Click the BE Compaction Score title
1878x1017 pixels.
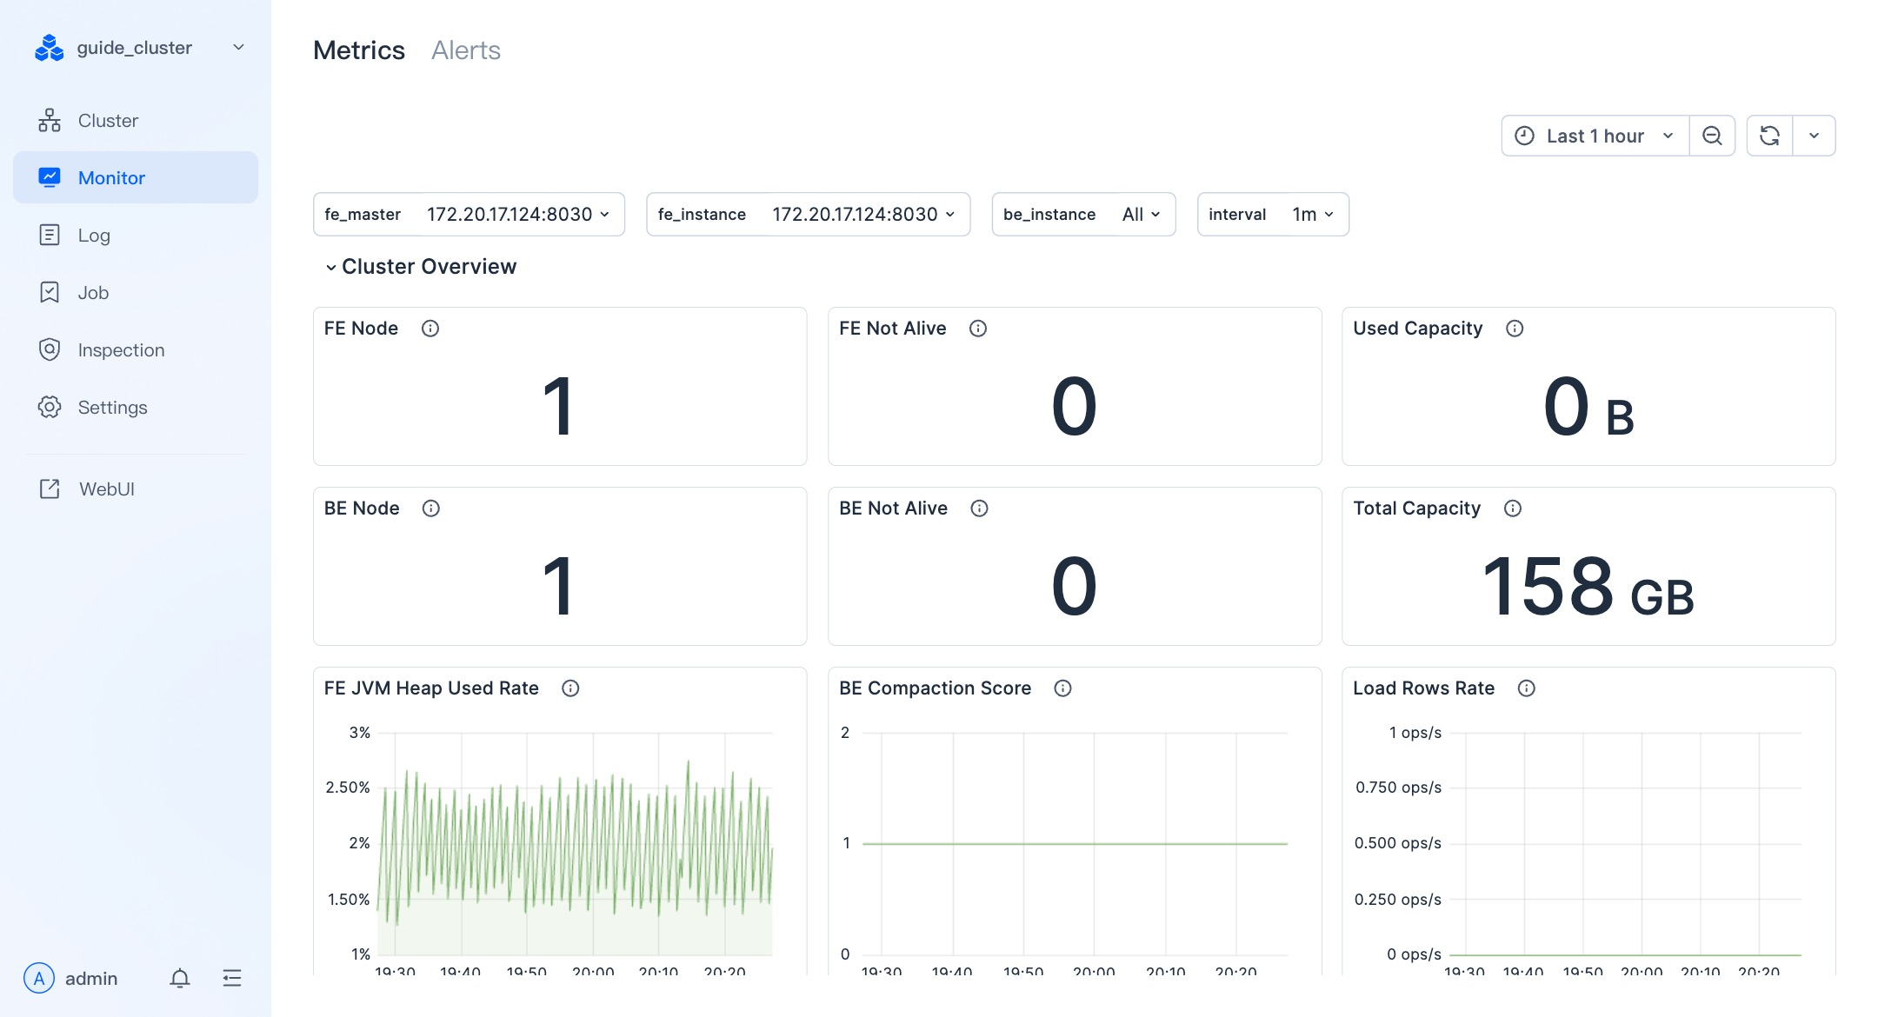click(x=936, y=688)
